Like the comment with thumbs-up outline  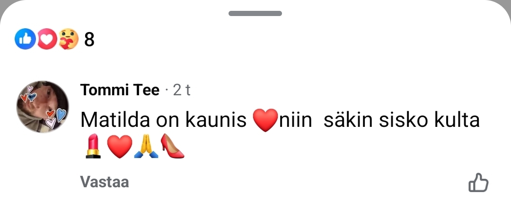pos(478,183)
